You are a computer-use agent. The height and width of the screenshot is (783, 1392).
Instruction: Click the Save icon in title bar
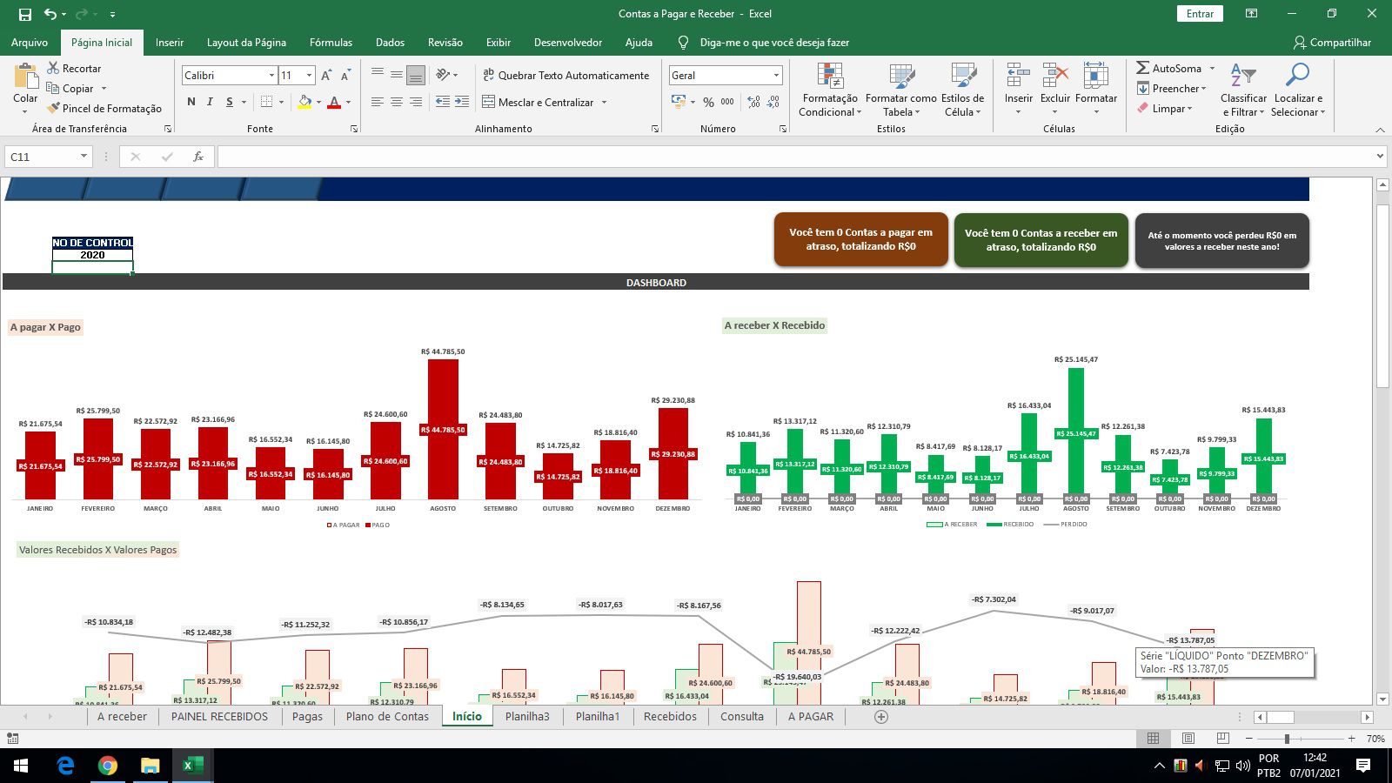[x=25, y=14]
